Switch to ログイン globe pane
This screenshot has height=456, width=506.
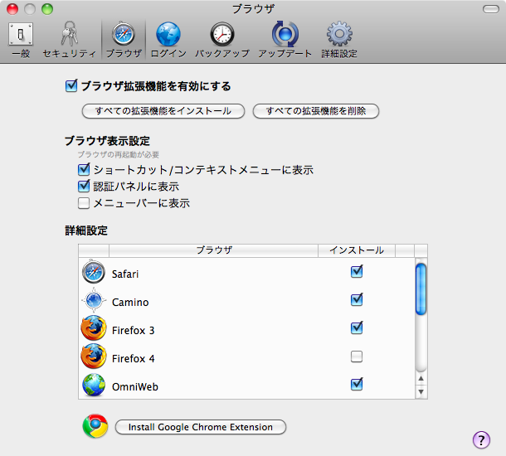[168, 39]
